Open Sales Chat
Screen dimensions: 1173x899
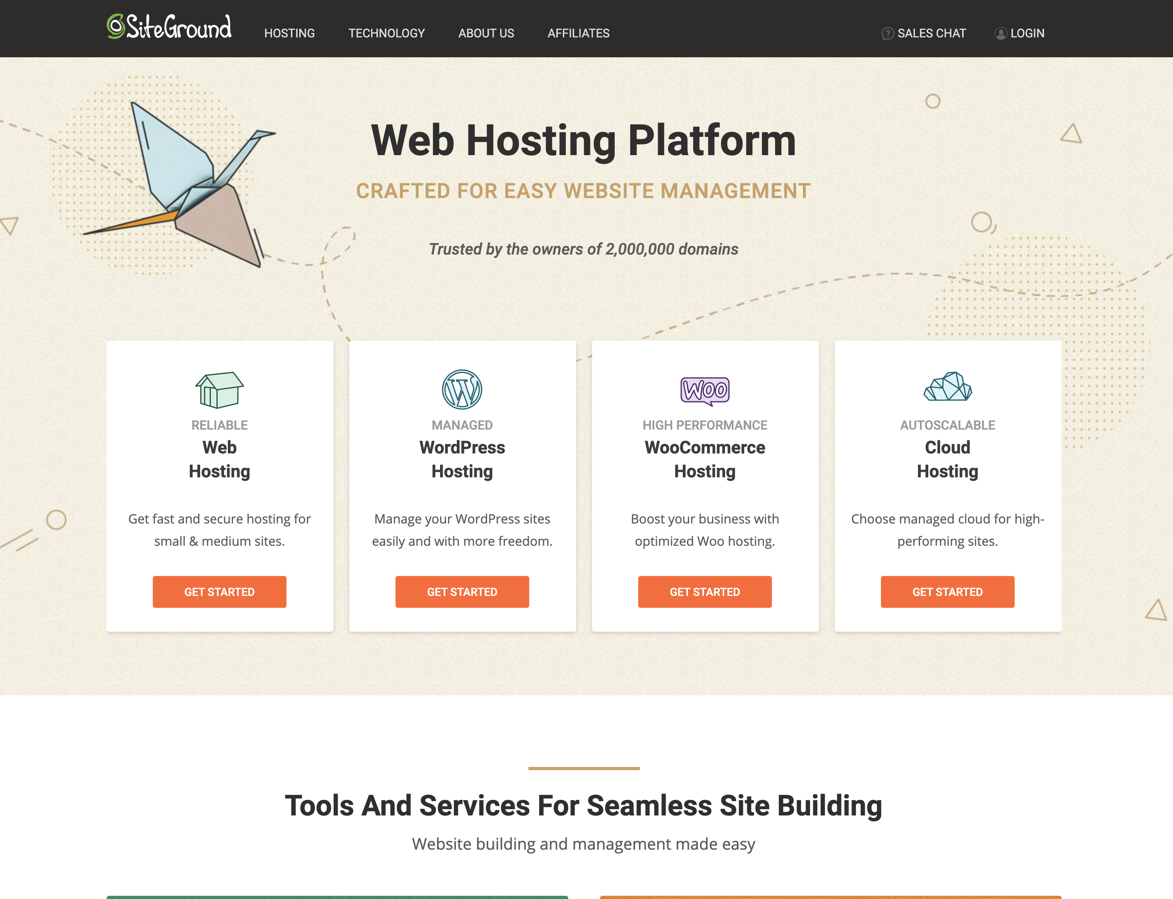[931, 33]
